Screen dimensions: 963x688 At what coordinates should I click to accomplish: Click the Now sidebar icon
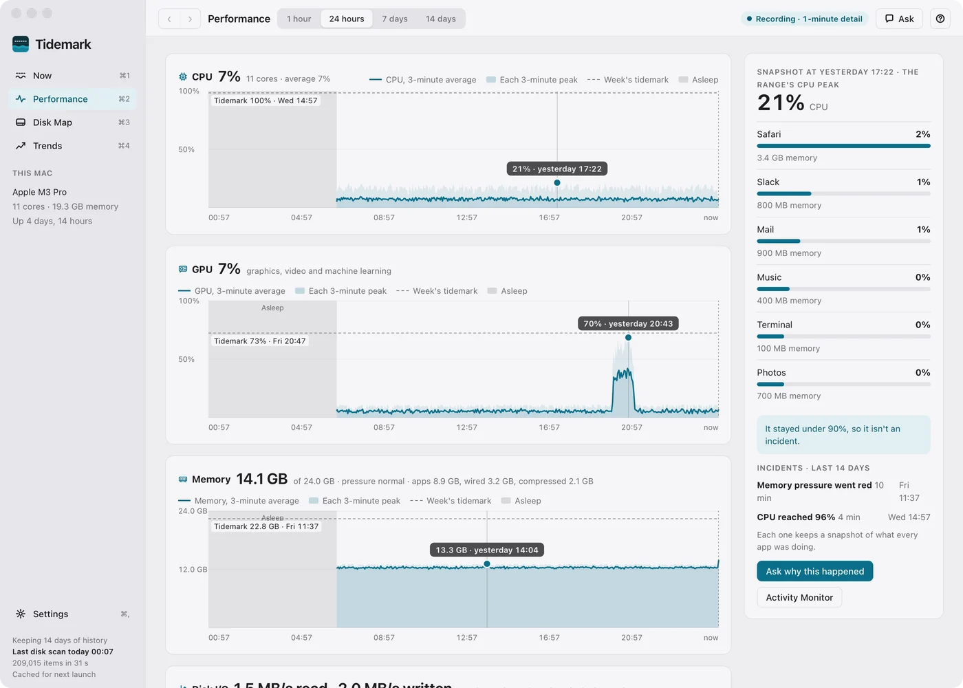pyautogui.click(x=21, y=76)
